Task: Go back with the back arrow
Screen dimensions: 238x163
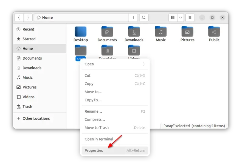Action: point(19,18)
